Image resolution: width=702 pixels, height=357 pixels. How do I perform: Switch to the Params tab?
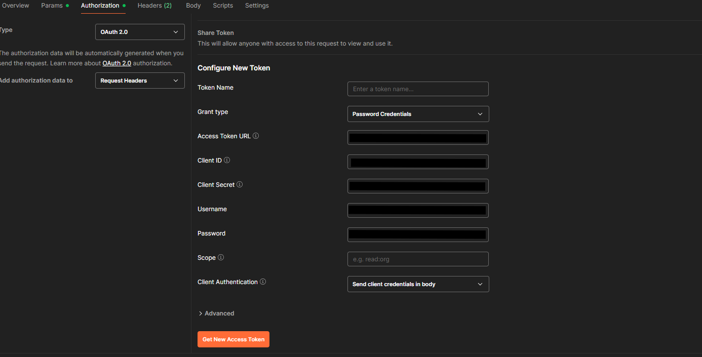[x=52, y=6]
